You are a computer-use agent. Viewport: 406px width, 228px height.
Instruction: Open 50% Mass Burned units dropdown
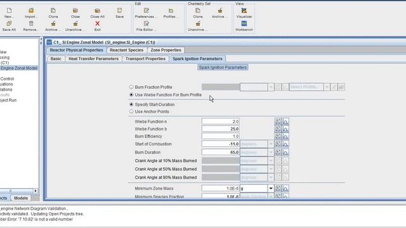click(x=271, y=169)
